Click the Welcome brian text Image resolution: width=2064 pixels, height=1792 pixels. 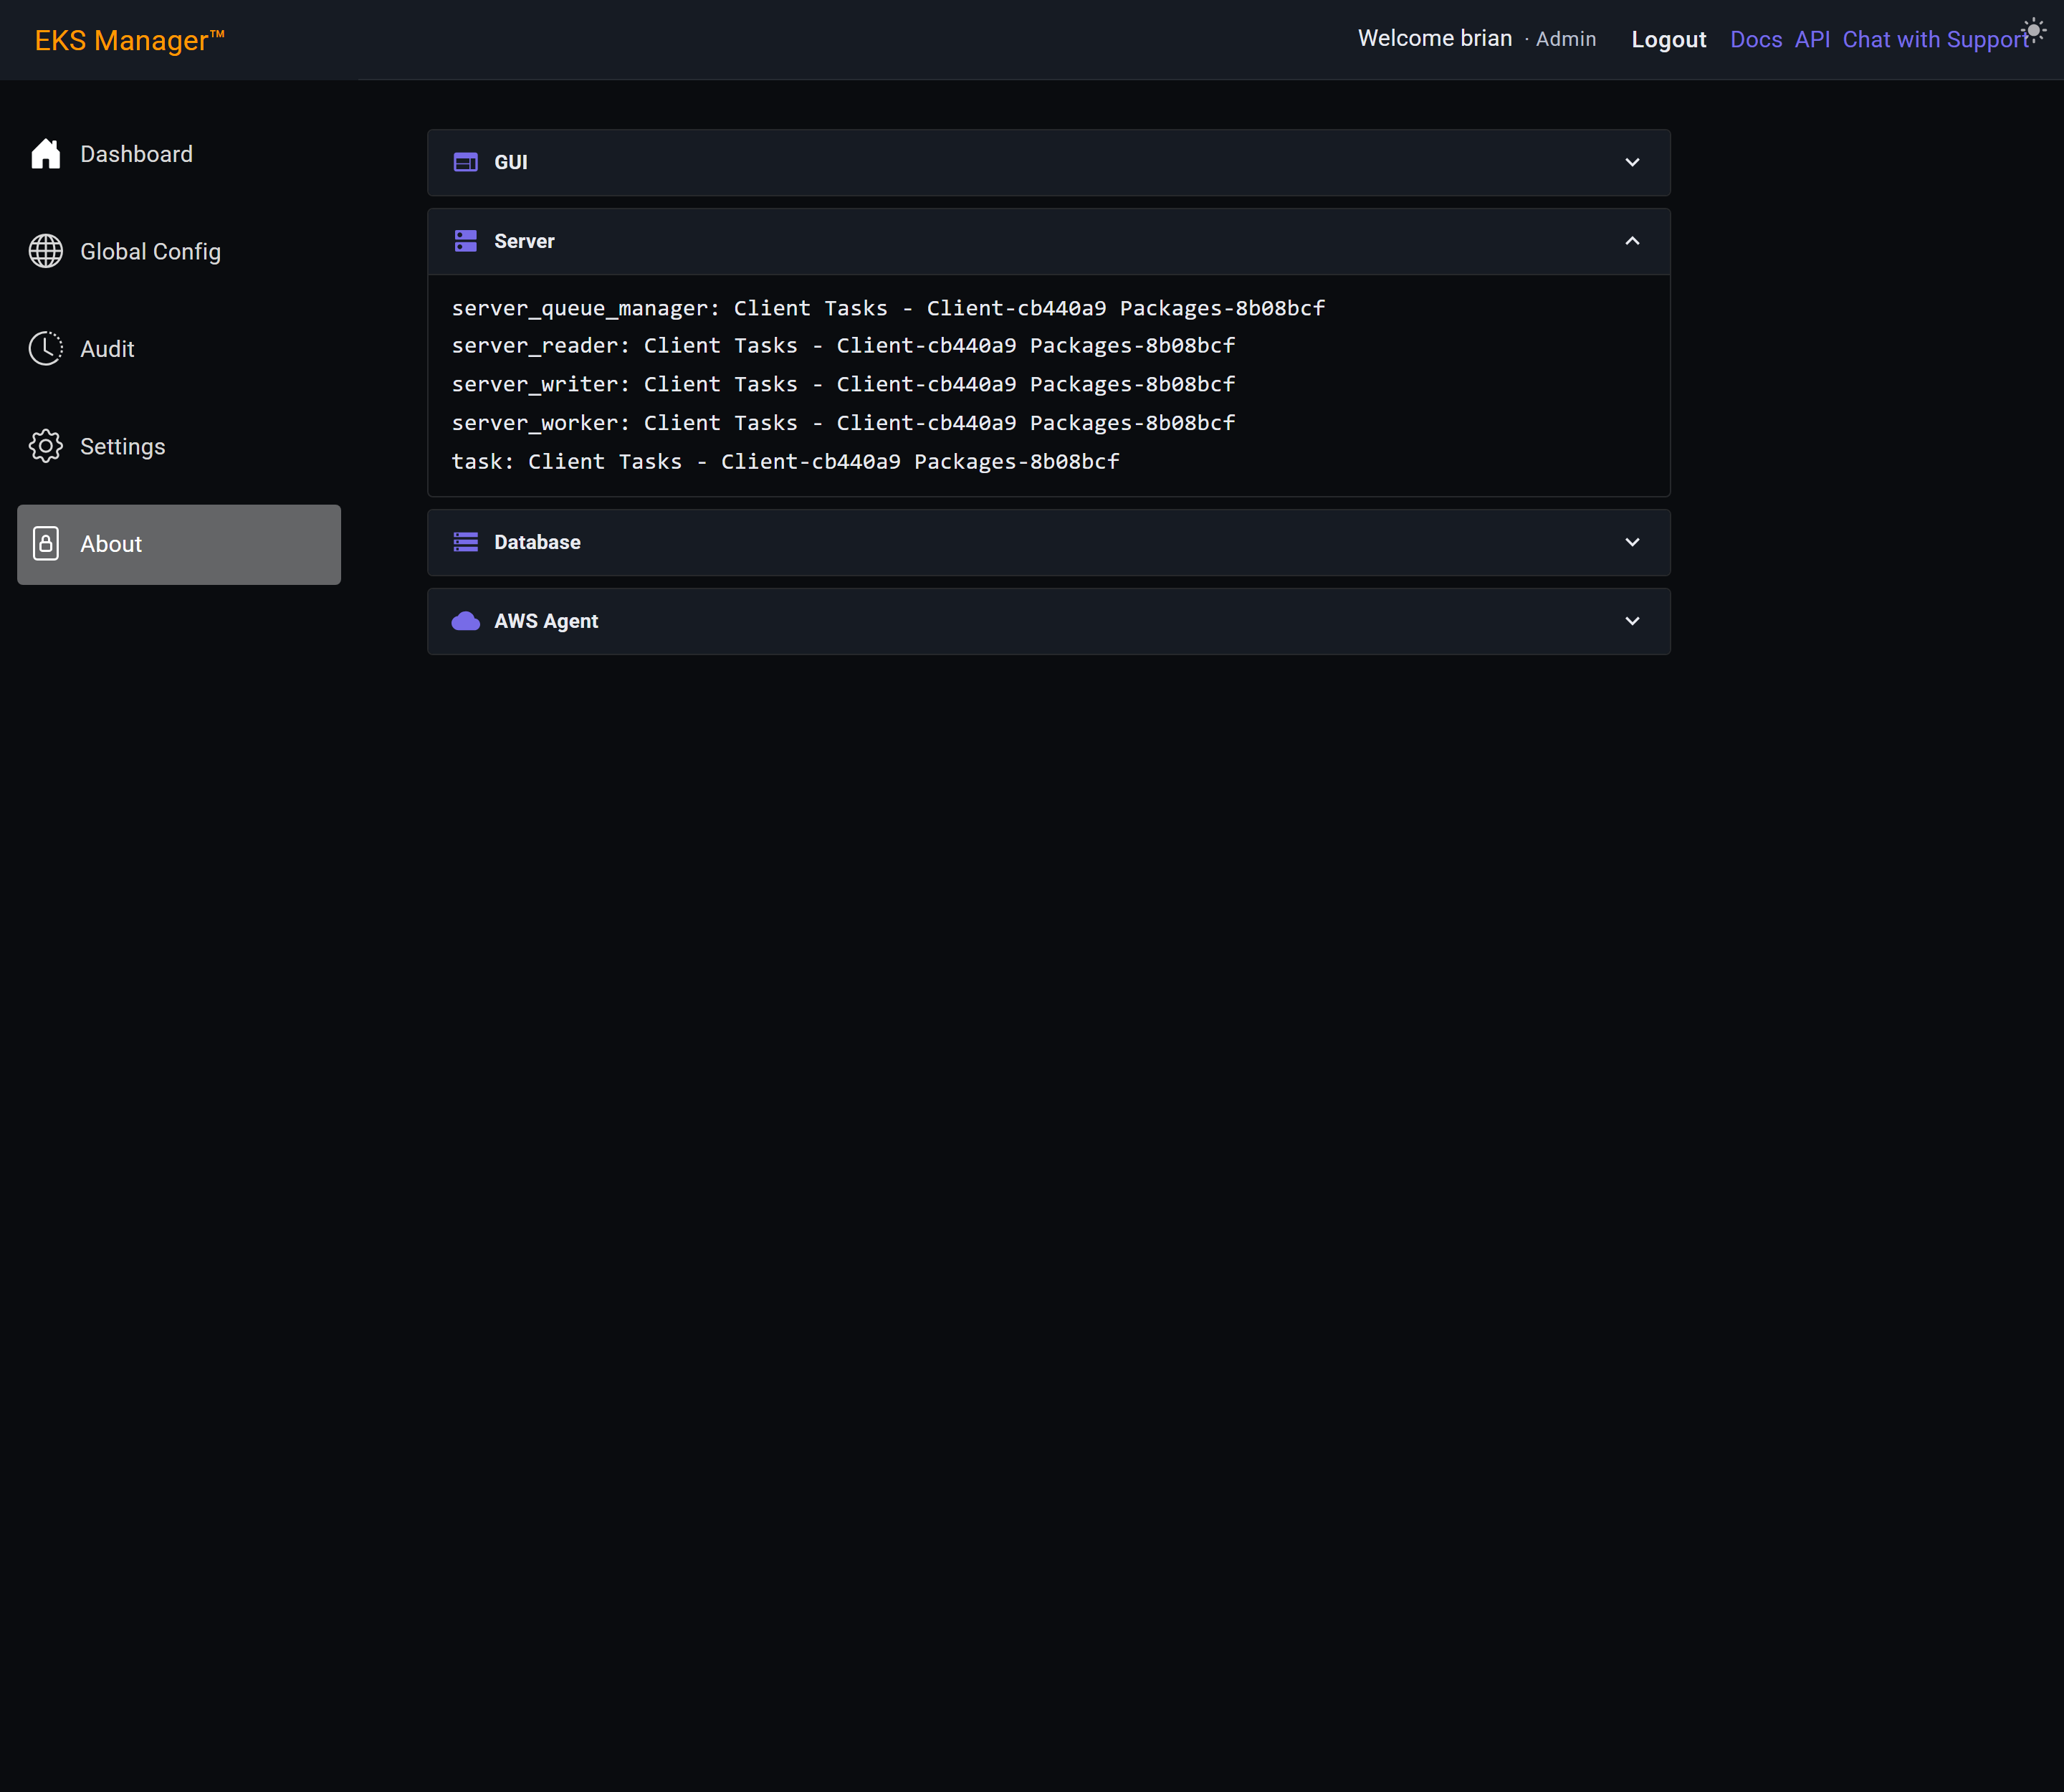(1434, 38)
